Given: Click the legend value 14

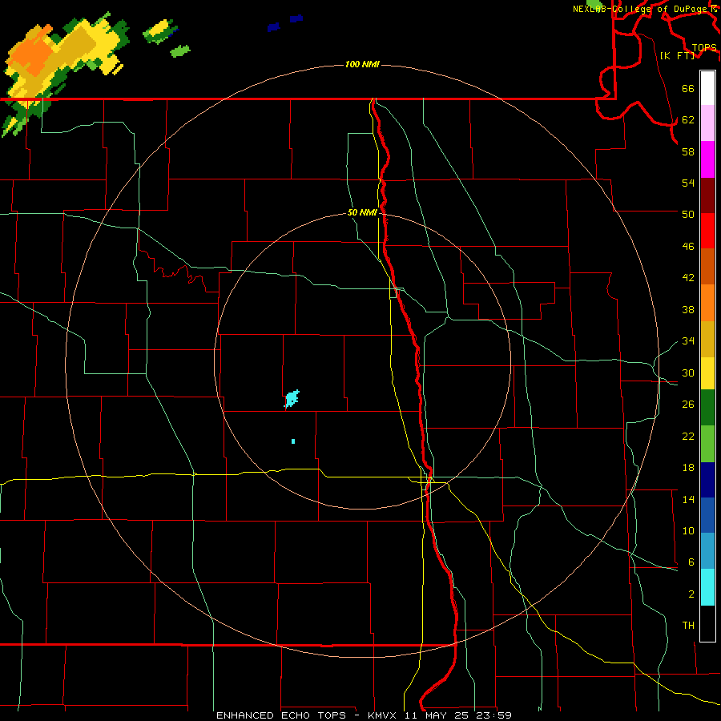Looking at the screenshot, I should pos(688,499).
